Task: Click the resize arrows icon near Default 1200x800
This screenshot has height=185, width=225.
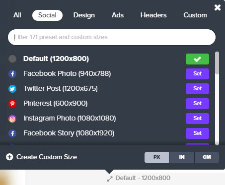Action: pos(110,179)
